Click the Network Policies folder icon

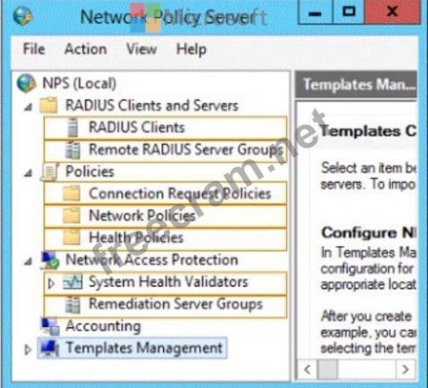coord(71,215)
